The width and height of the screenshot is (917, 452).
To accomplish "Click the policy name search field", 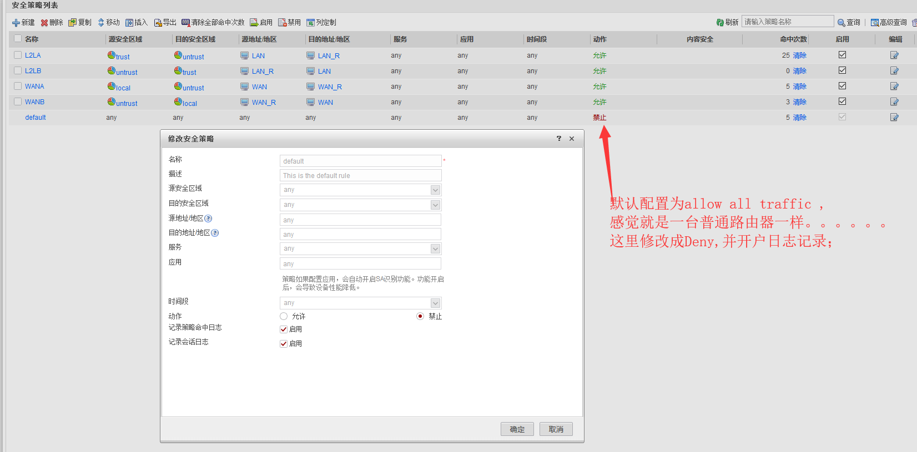I will tap(788, 22).
